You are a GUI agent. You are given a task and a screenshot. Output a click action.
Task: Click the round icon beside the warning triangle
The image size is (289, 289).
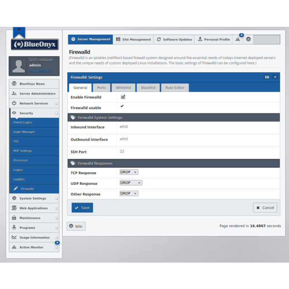click(248, 40)
